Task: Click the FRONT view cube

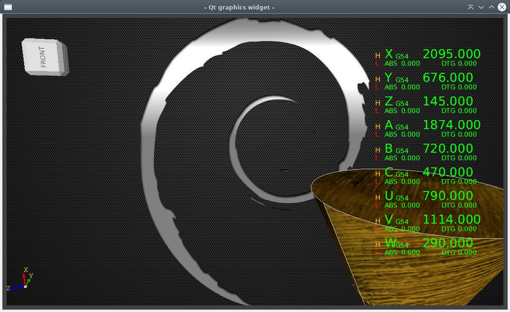Action: coord(45,57)
